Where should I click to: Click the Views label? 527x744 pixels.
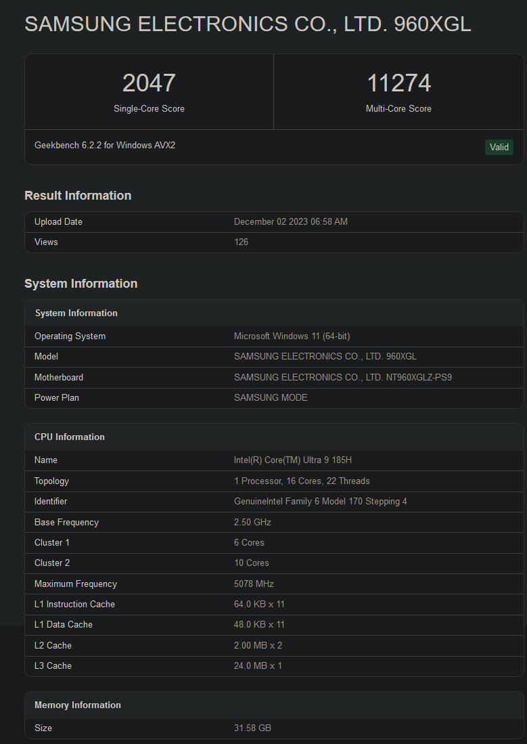[46, 242]
